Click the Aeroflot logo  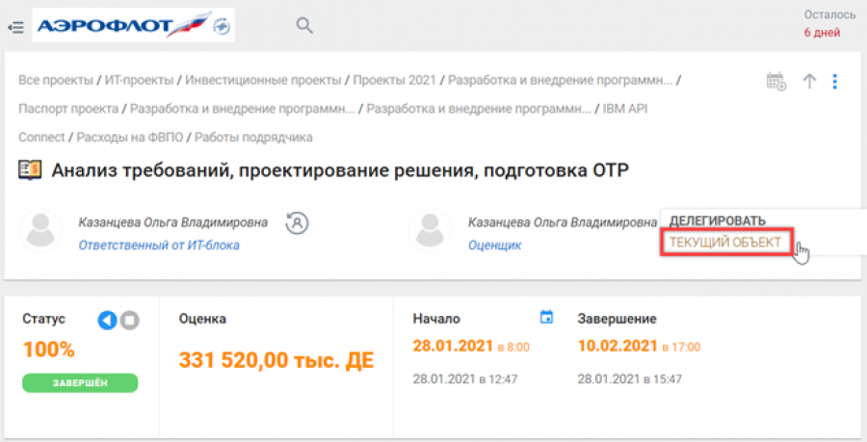coord(133,25)
